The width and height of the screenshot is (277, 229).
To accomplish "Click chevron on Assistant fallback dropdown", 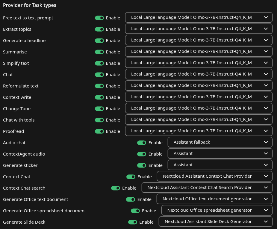I will click(266, 142).
